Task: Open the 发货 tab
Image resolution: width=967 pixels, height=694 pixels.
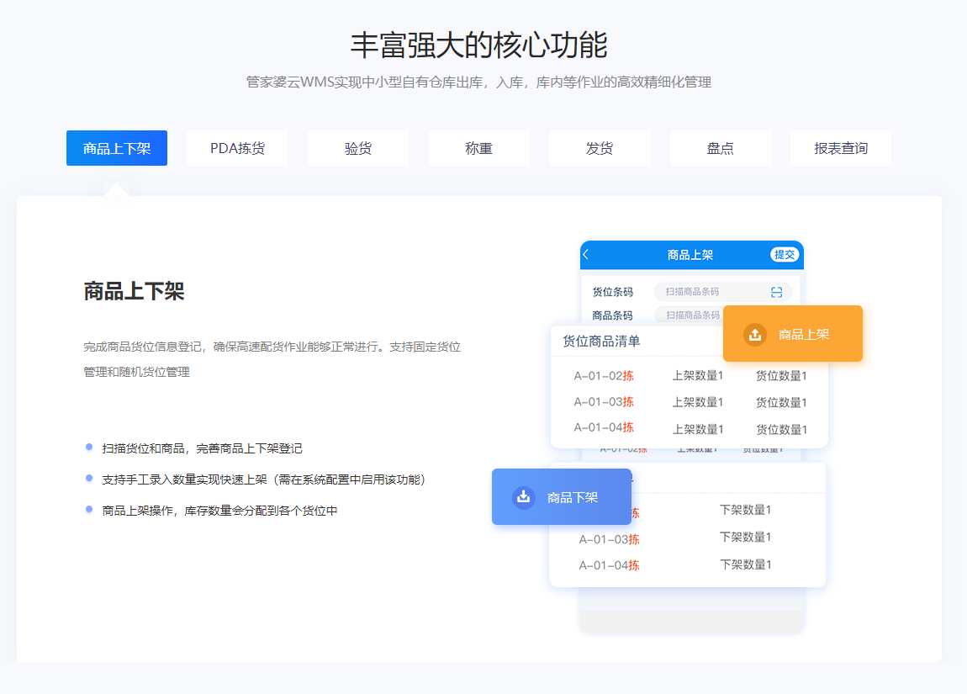Action: click(599, 148)
